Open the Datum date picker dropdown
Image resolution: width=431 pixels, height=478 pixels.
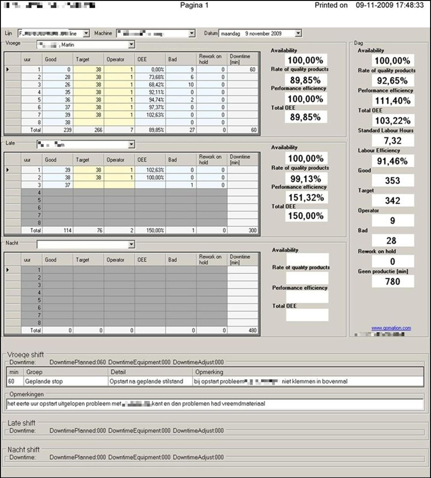(298, 33)
